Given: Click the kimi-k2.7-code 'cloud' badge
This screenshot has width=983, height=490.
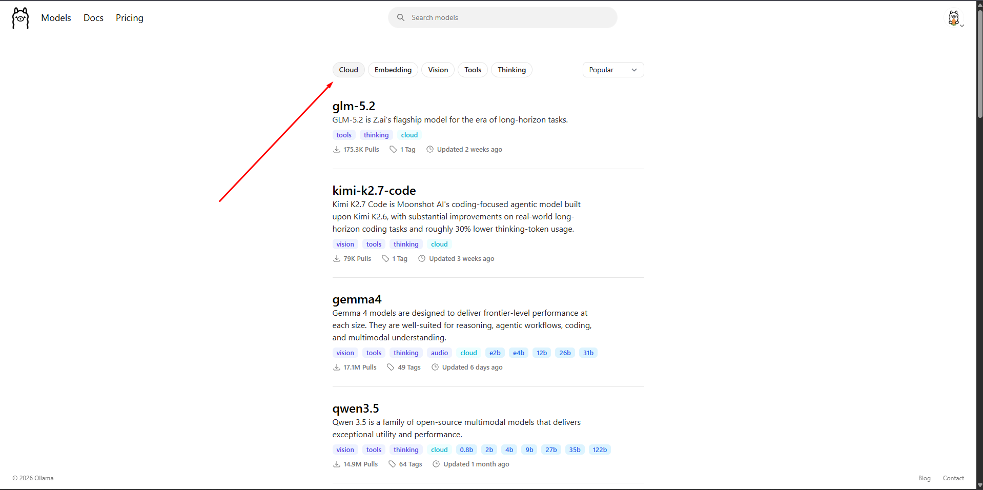Looking at the screenshot, I should click(439, 244).
